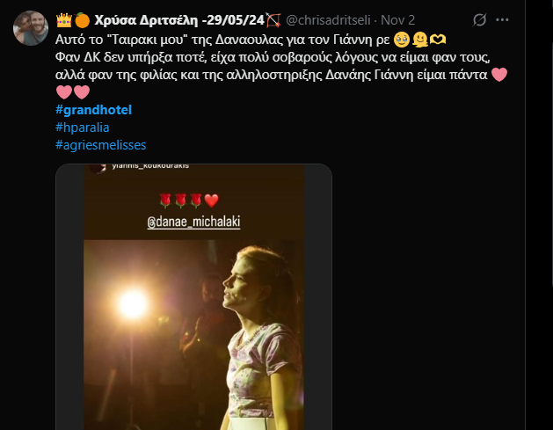This screenshot has height=430, width=553.
Task: Follow the #grandhotel hashtag
Action: 92,110
